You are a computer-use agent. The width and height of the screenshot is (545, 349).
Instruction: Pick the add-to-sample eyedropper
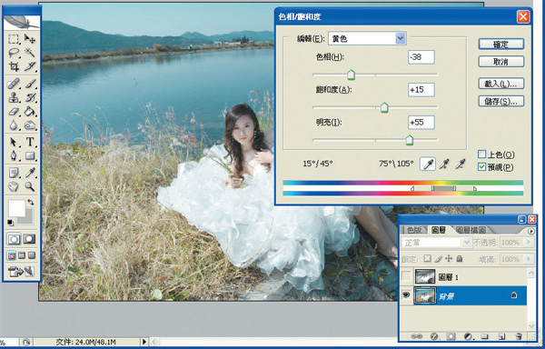[444, 165]
